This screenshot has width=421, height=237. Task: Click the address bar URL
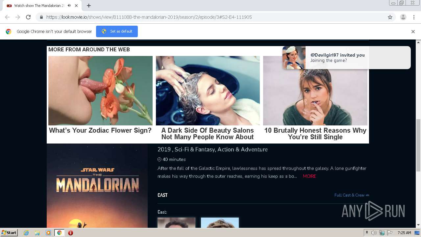(x=149, y=17)
